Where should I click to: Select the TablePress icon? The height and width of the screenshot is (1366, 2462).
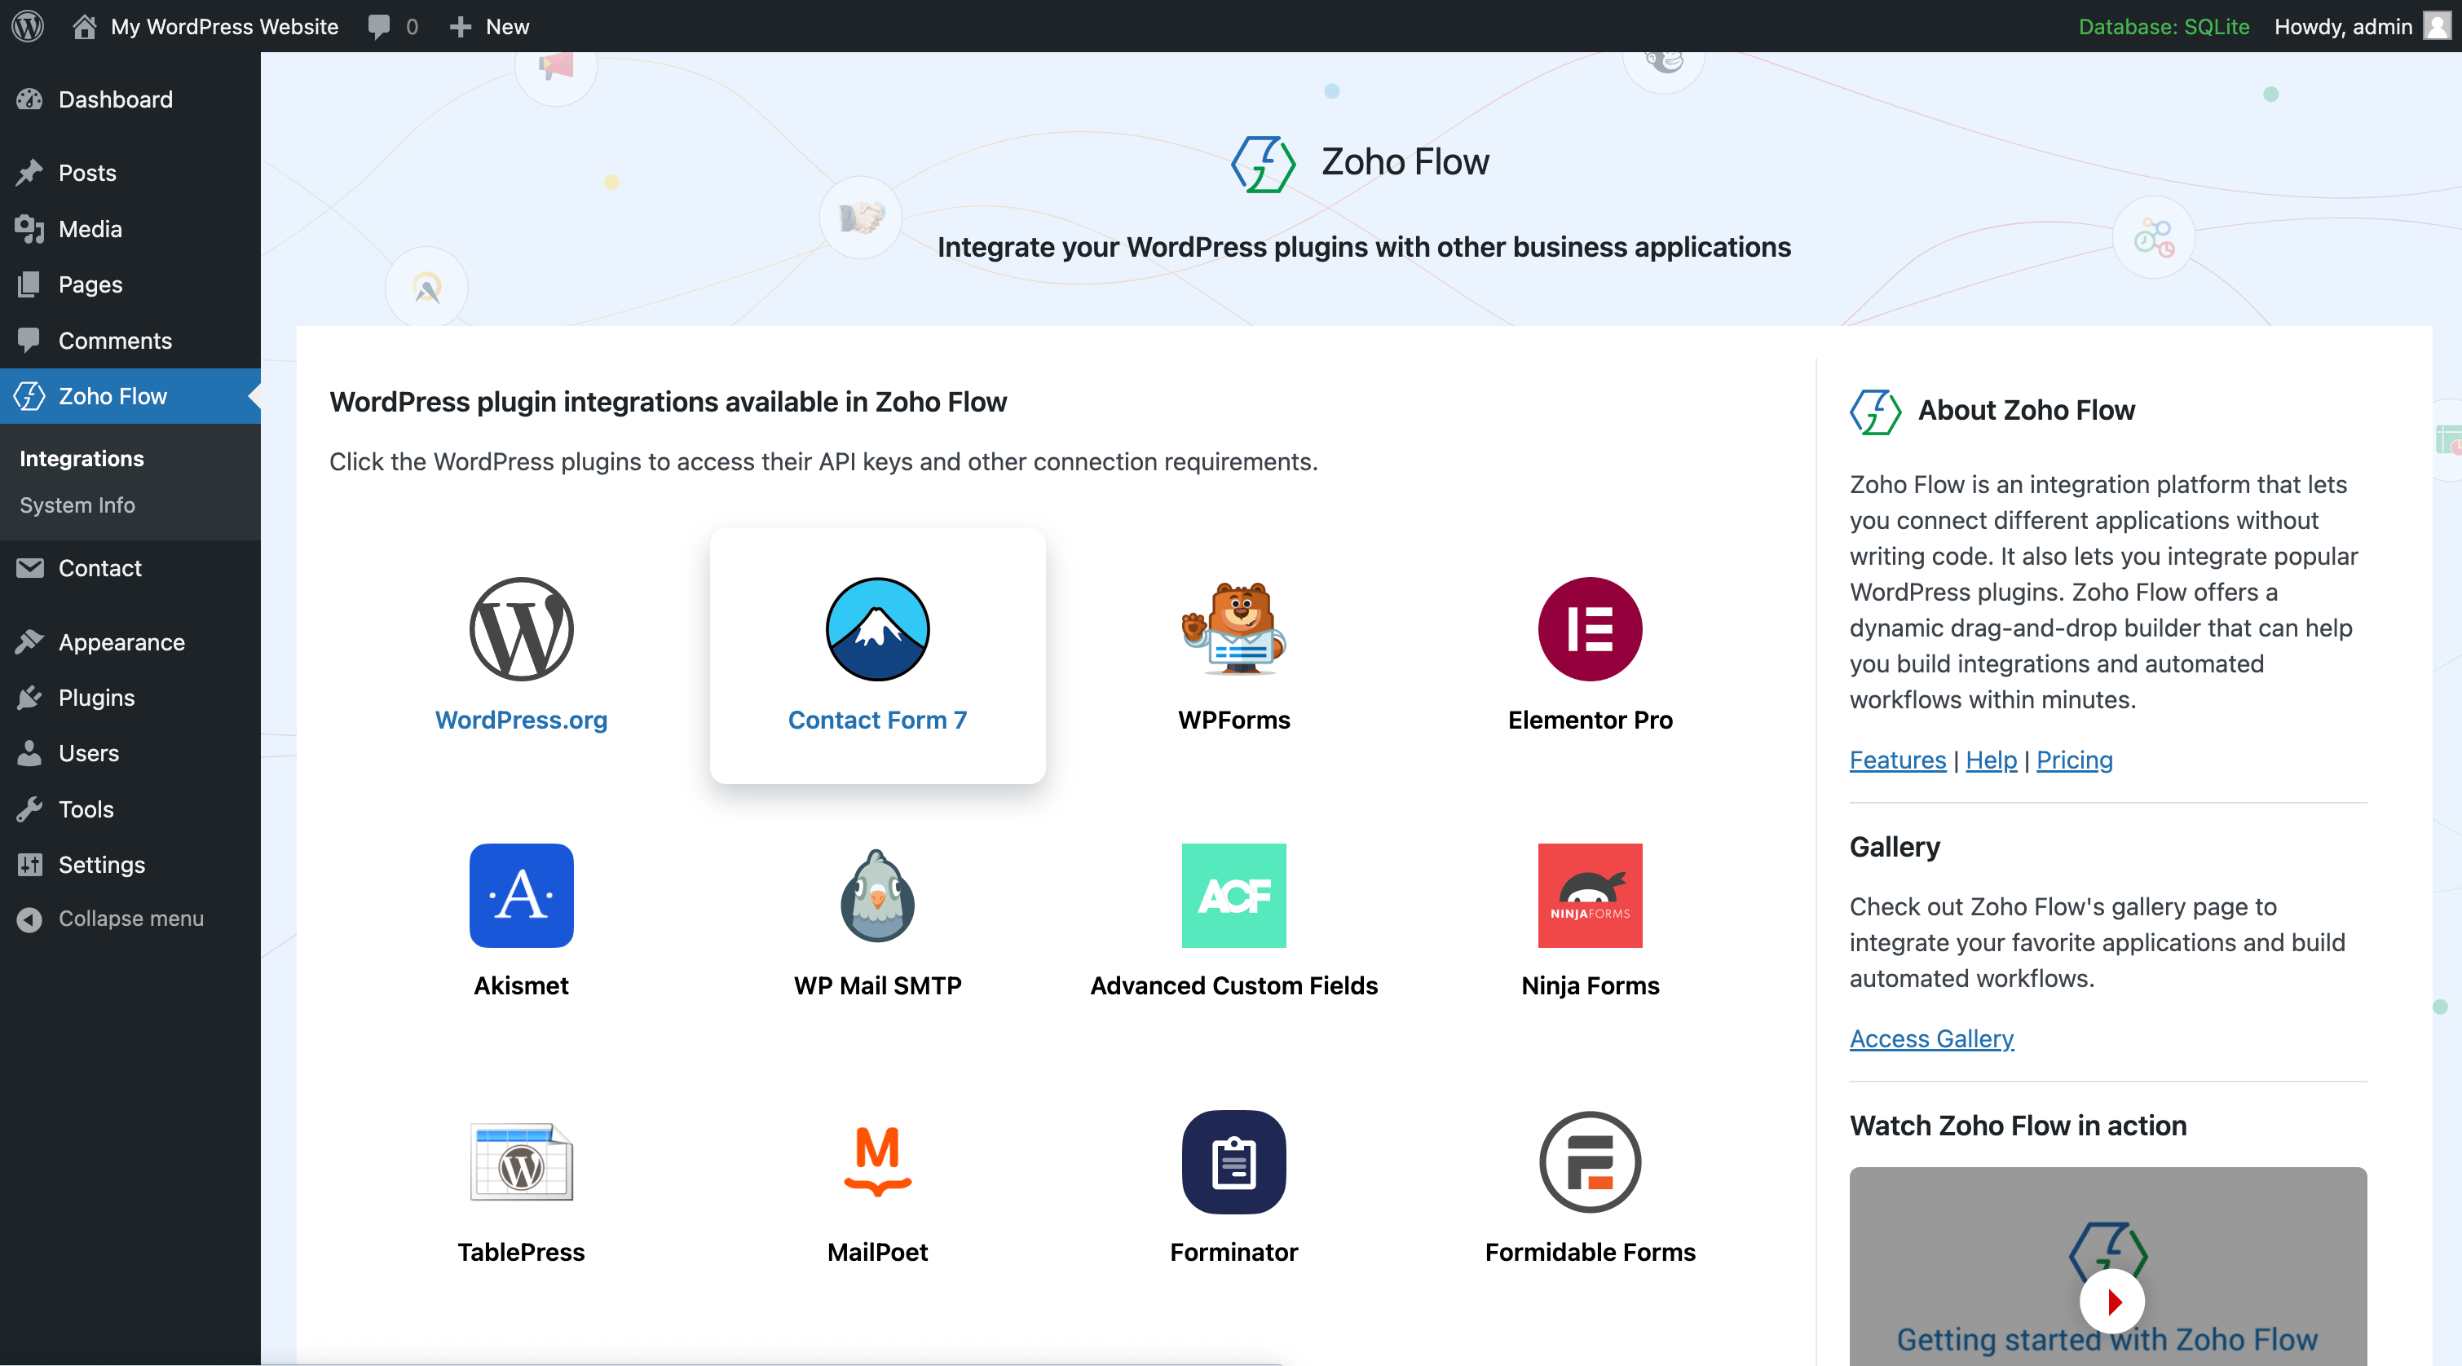click(x=521, y=1161)
